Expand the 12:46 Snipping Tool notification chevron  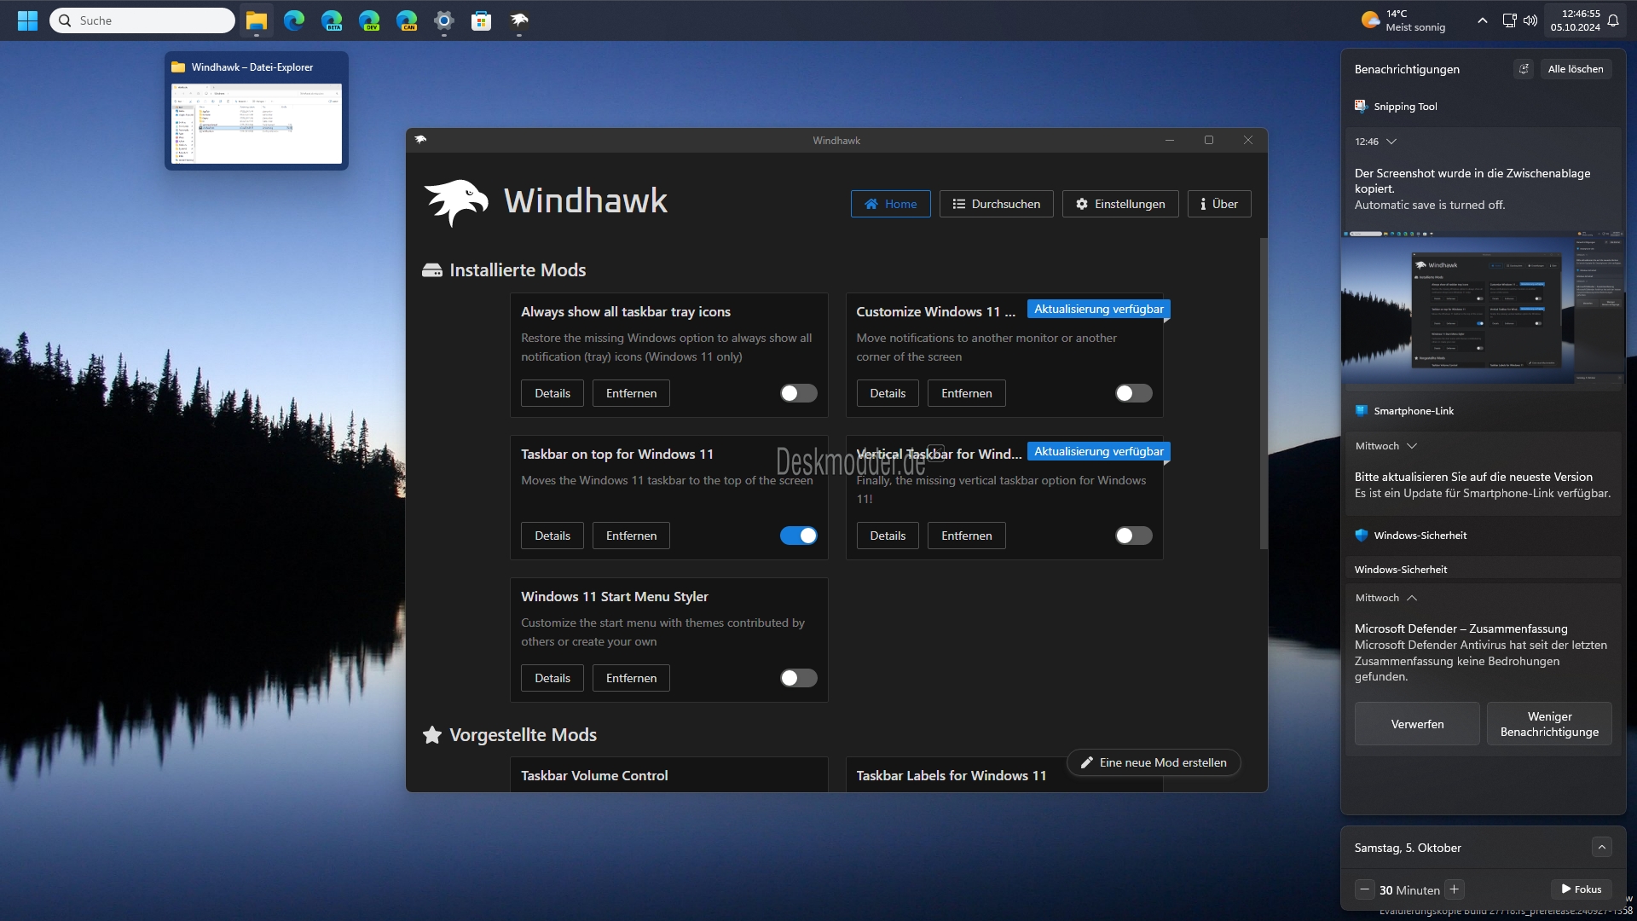point(1391,142)
